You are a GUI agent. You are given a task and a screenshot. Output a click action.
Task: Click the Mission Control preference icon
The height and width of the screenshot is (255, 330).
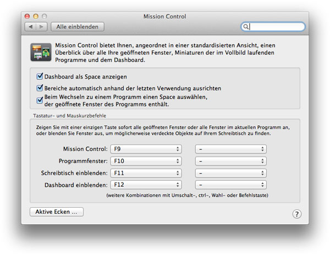pos(41,53)
